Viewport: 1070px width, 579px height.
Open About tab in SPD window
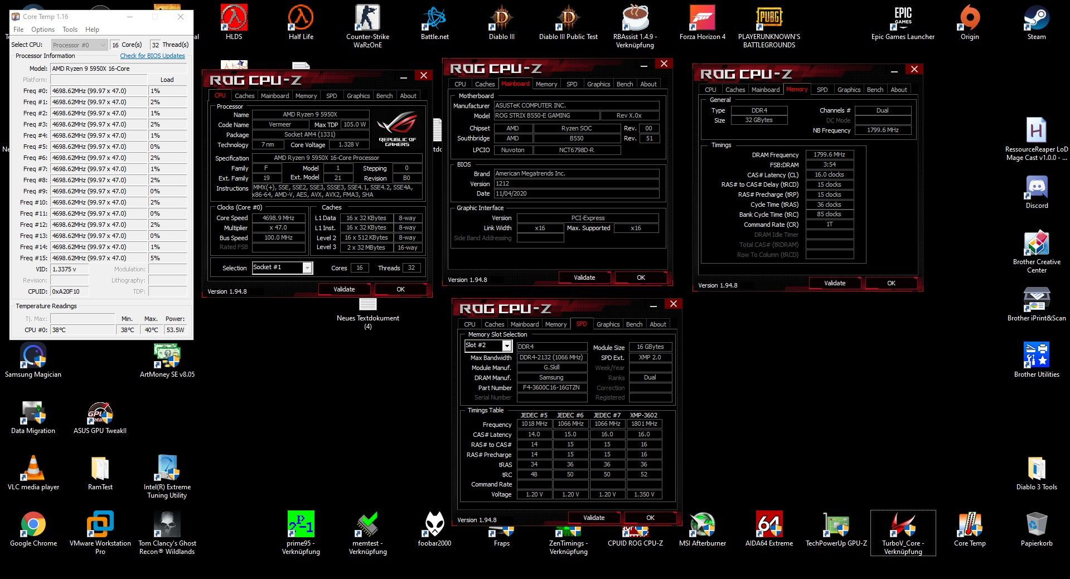(658, 324)
